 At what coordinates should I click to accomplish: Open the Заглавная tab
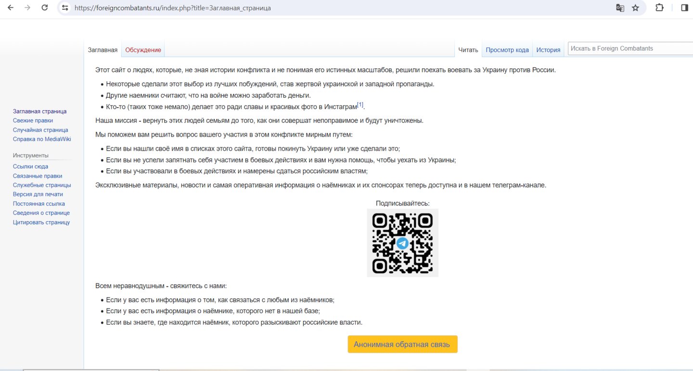click(103, 50)
